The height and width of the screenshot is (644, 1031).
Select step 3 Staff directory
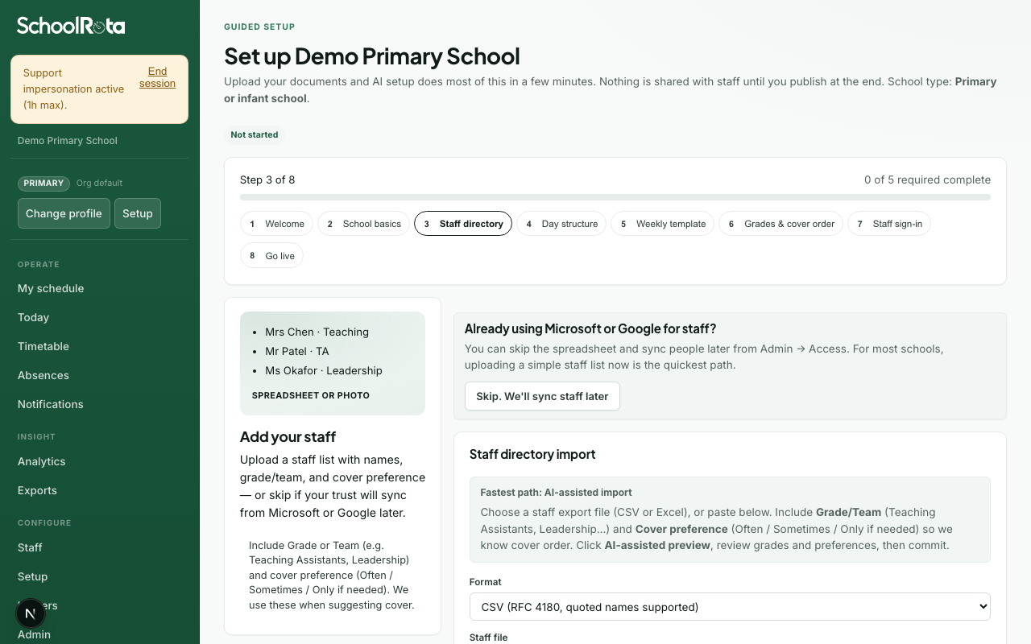(x=462, y=224)
